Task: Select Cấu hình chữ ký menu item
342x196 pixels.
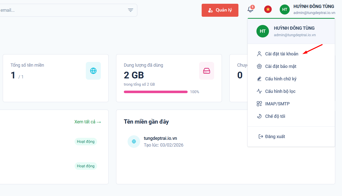Action: pyautogui.click(x=280, y=79)
